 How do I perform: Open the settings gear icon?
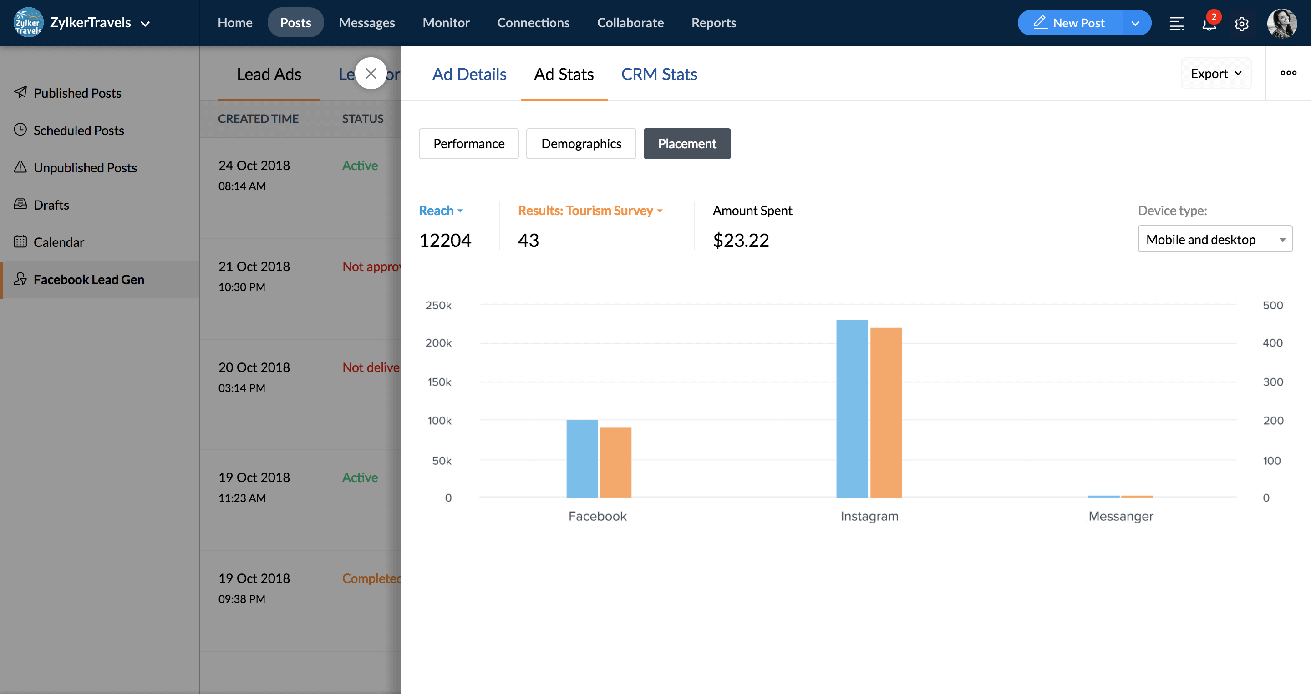coord(1242,23)
